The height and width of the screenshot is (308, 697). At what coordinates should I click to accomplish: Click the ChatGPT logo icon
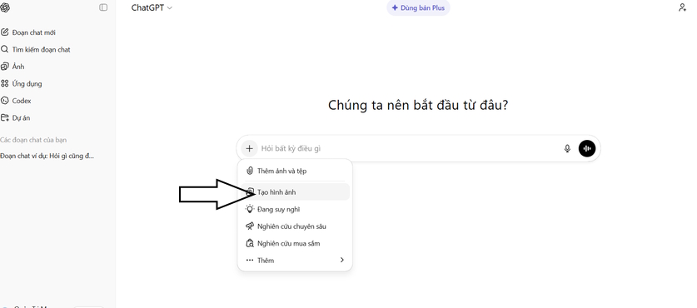[x=5, y=7]
